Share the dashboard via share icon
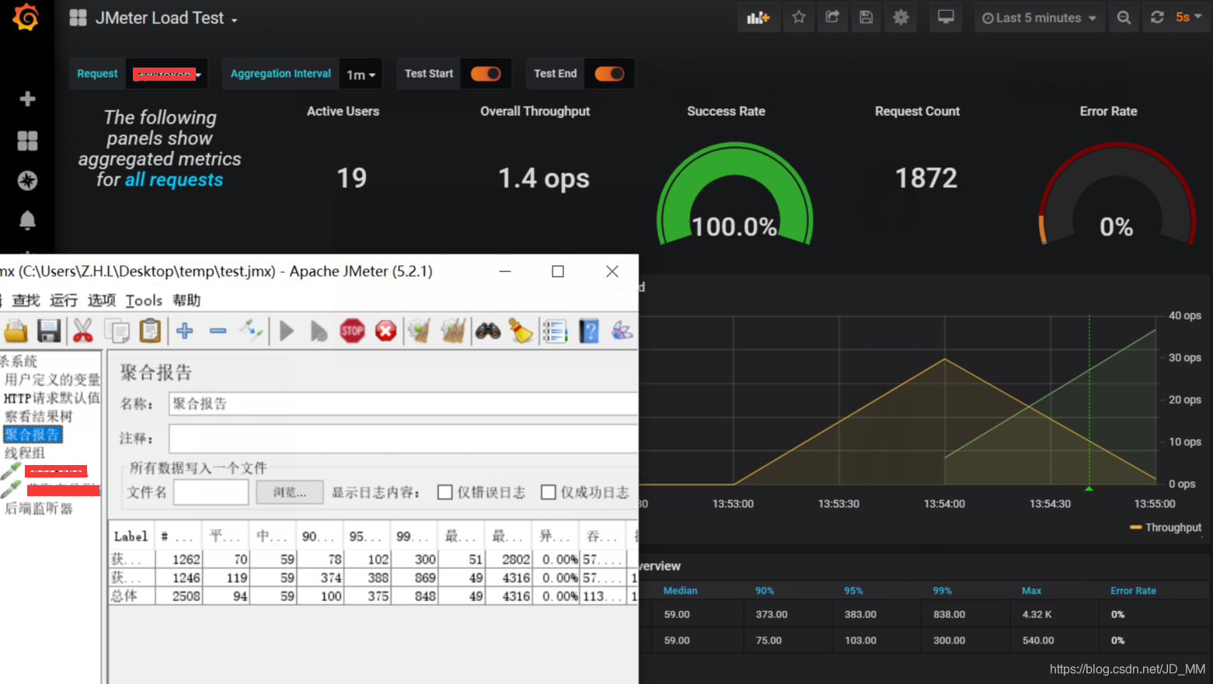Screen dimensions: 1213x684 pos(832,18)
